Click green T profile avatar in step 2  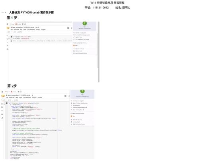coord(82,91)
